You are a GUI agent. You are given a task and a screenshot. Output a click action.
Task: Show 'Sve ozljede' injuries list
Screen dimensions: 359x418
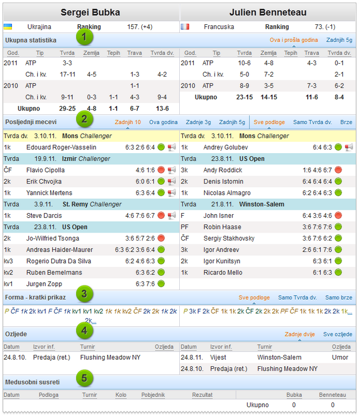pyautogui.click(x=337, y=334)
